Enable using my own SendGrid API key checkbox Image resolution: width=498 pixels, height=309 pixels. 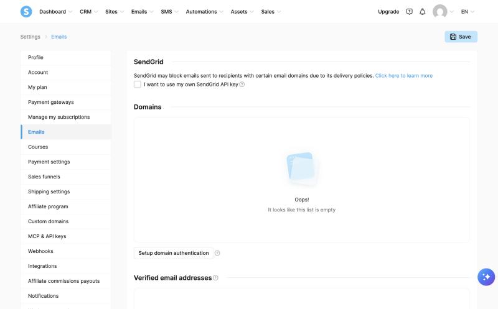point(137,85)
